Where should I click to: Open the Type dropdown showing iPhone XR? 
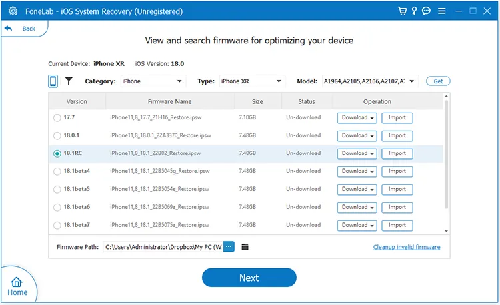(251, 81)
